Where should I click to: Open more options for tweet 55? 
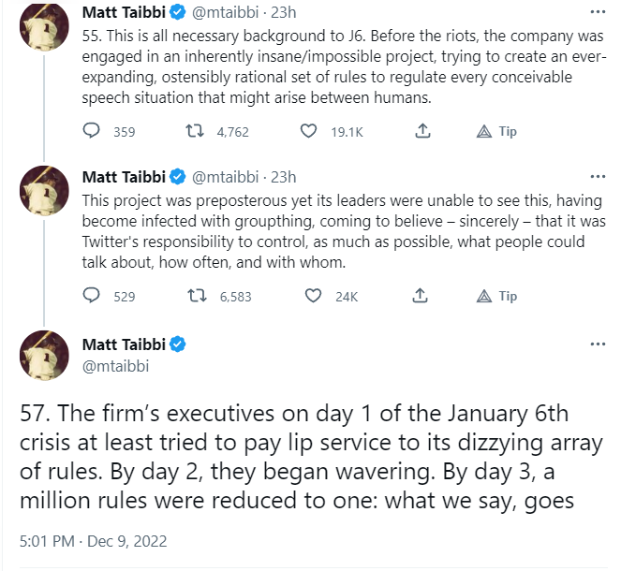tap(598, 14)
